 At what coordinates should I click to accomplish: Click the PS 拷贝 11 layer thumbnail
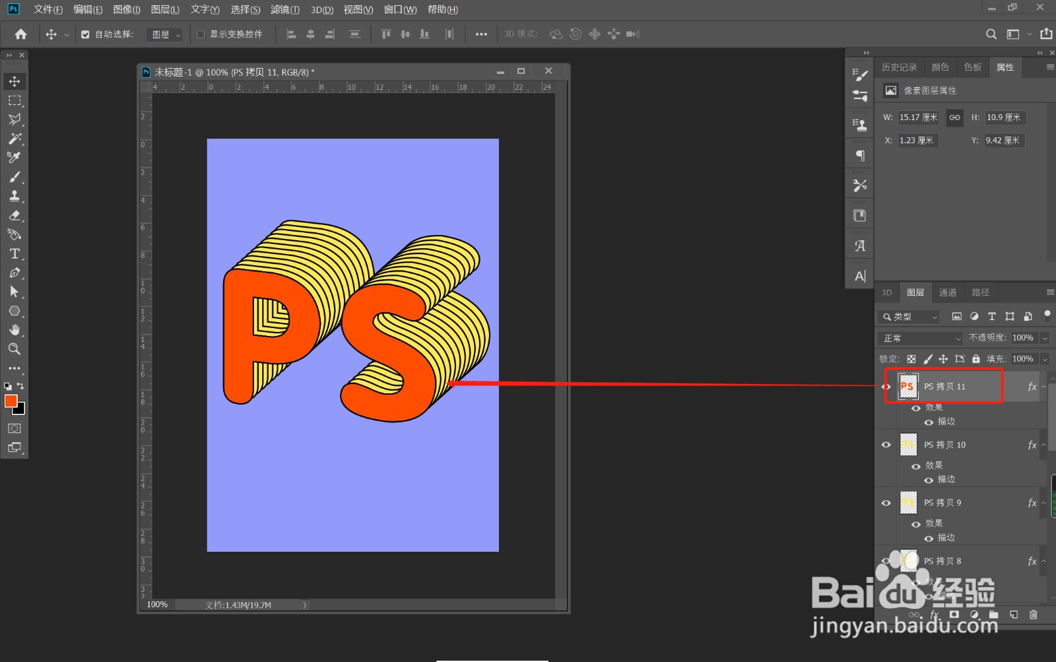908,387
